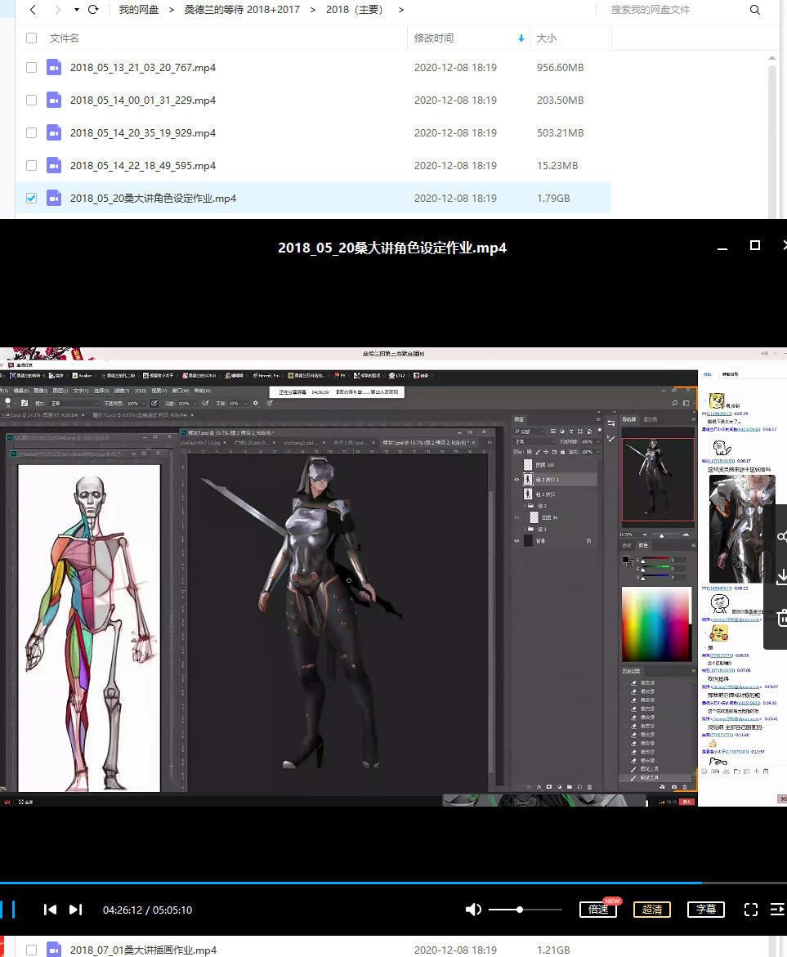Click the search magnifier icon
This screenshot has width=787, height=957.
click(x=754, y=10)
